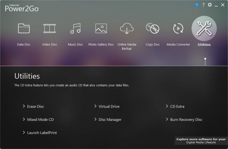Start Burn Recovery Disc
This screenshot has height=149, width=228.
coord(186,119)
